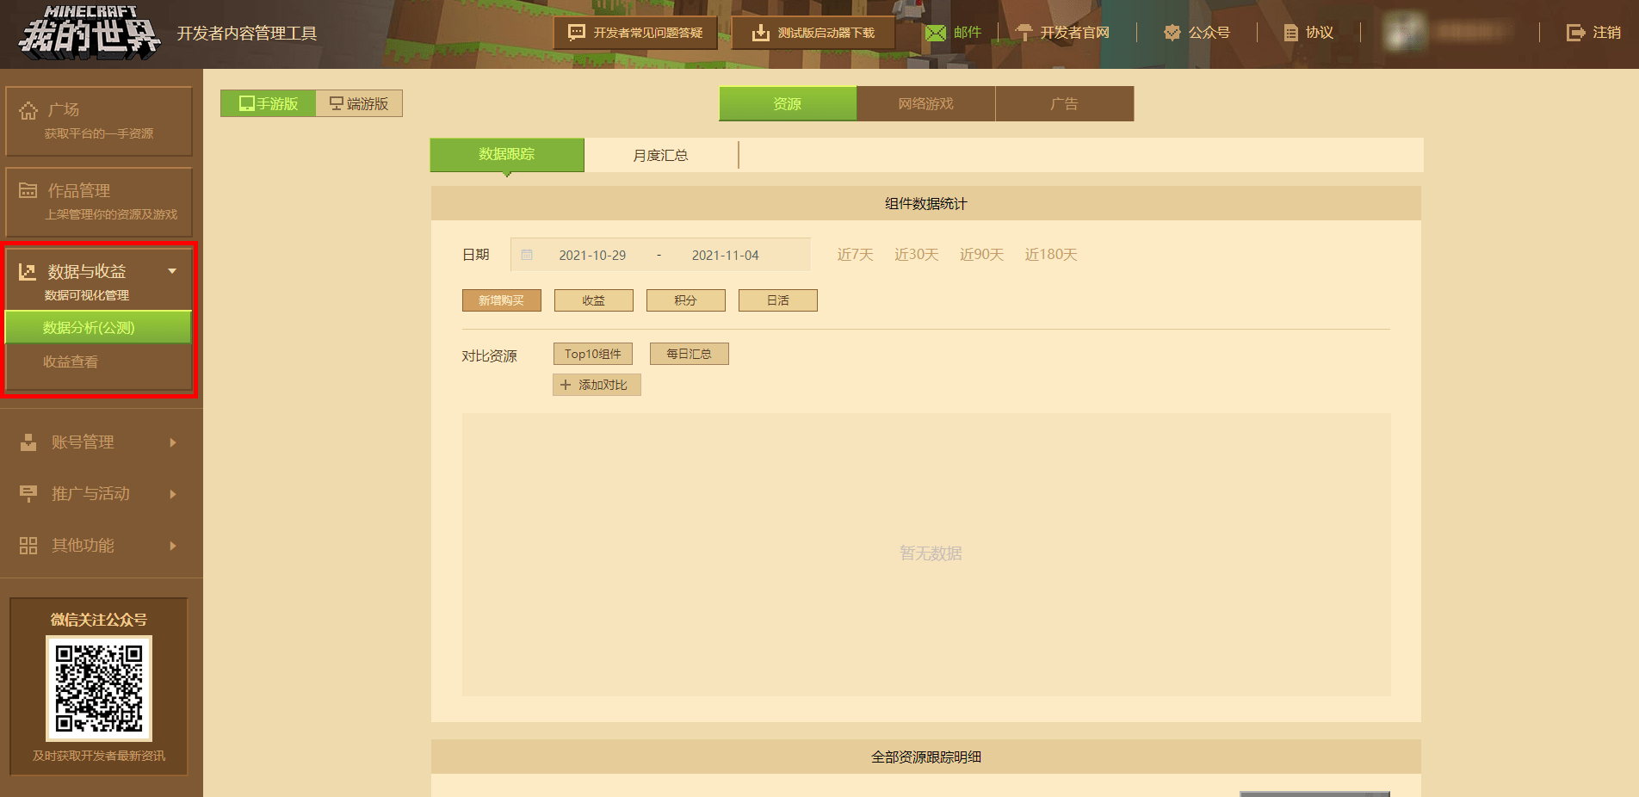
Task: Click the 广场 home icon in sidebar
Action: point(28,110)
